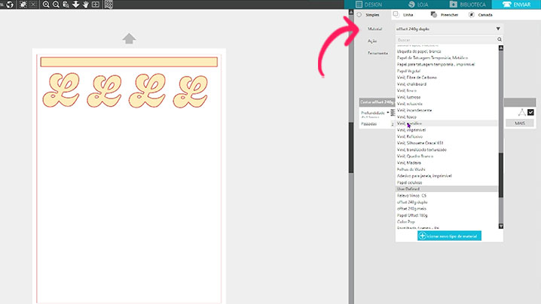Click the gray up arrow above the page
The height and width of the screenshot is (304, 541).
(129, 38)
